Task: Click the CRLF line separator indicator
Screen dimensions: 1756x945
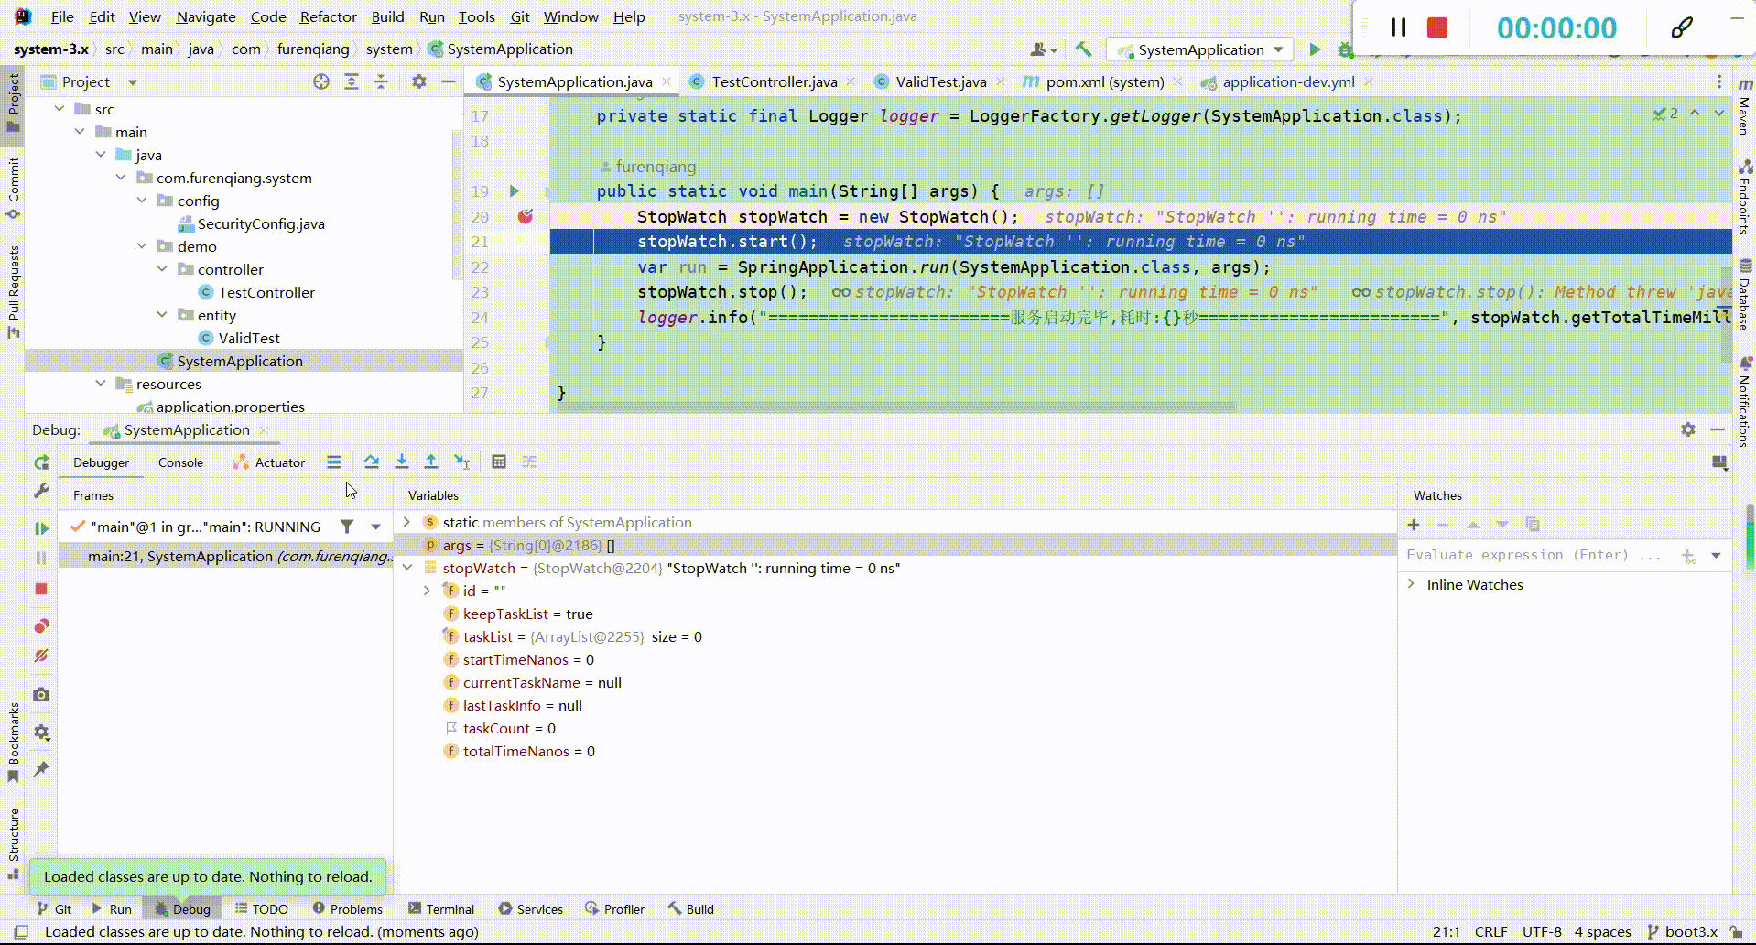Action: 1490,931
